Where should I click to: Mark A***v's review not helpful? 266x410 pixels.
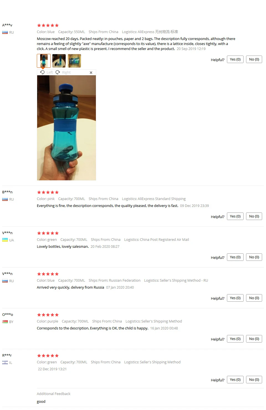pyautogui.click(x=254, y=59)
